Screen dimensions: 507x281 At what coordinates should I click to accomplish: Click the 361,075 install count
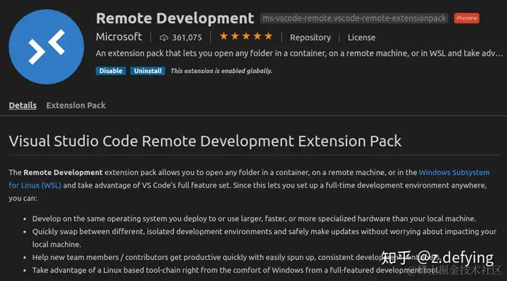[x=187, y=38]
